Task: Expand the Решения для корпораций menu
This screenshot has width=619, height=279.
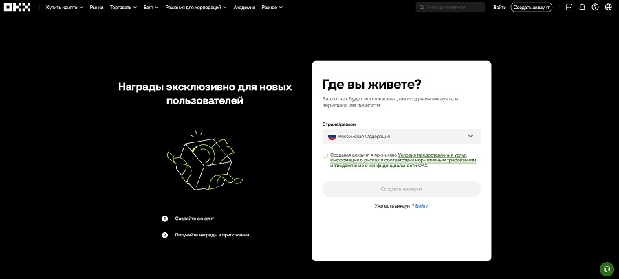Action: (x=197, y=8)
